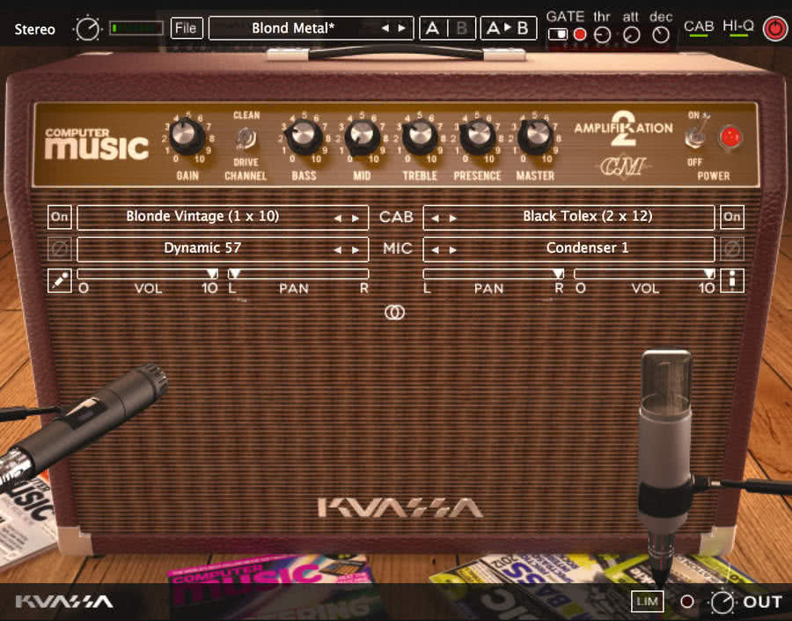
Task: Click the input level meter
Action: pos(136,28)
